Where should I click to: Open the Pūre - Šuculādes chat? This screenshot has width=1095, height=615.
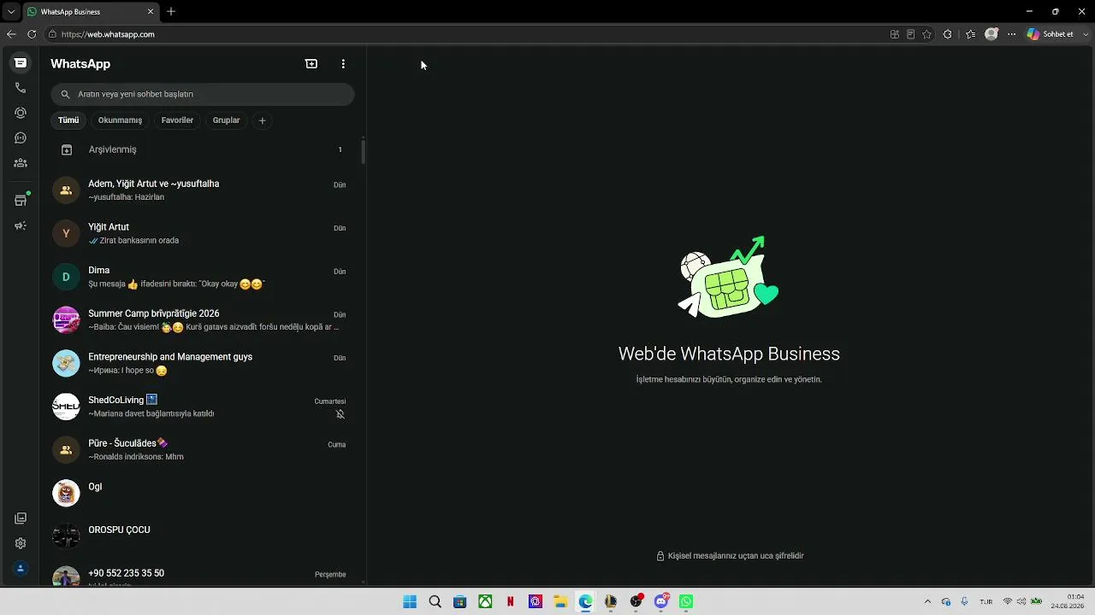click(202, 449)
